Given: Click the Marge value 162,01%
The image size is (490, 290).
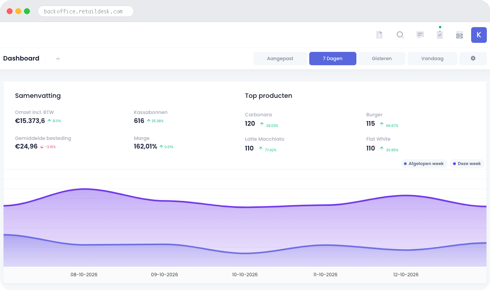Looking at the screenshot, I should (145, 147).
